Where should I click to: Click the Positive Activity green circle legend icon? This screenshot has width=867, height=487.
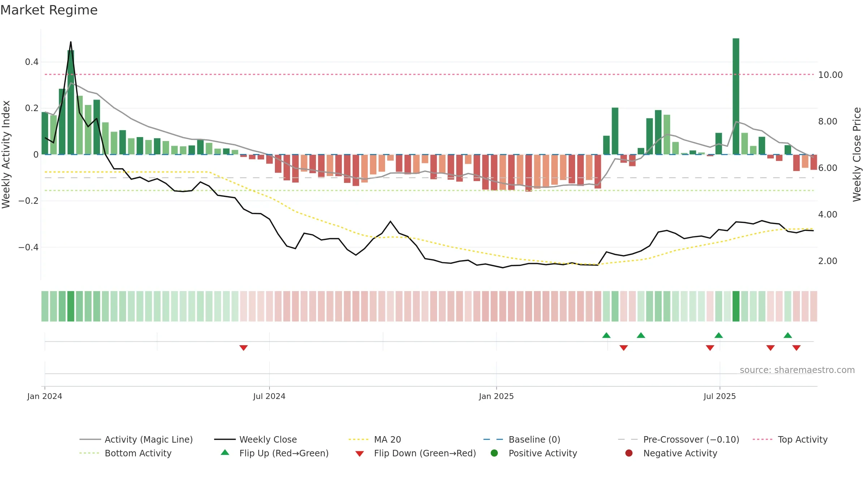click(x=495, y=453)
